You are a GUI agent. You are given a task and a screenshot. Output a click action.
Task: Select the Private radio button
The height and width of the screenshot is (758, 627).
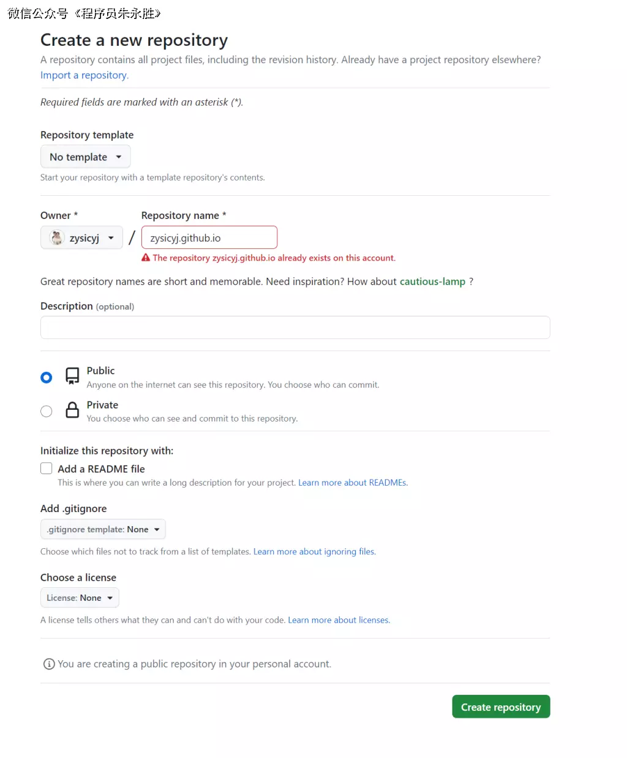pyautogui.click(x=47, y=411)
